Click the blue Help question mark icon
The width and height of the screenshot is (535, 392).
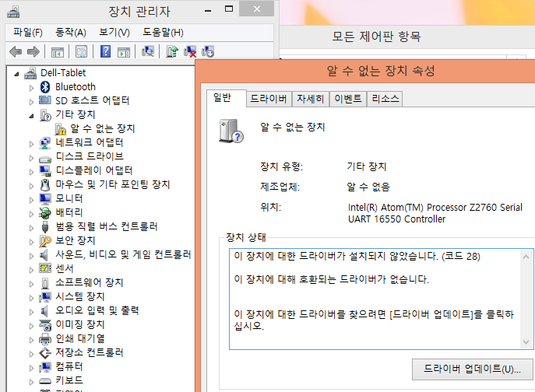click(x=105, y=51)
